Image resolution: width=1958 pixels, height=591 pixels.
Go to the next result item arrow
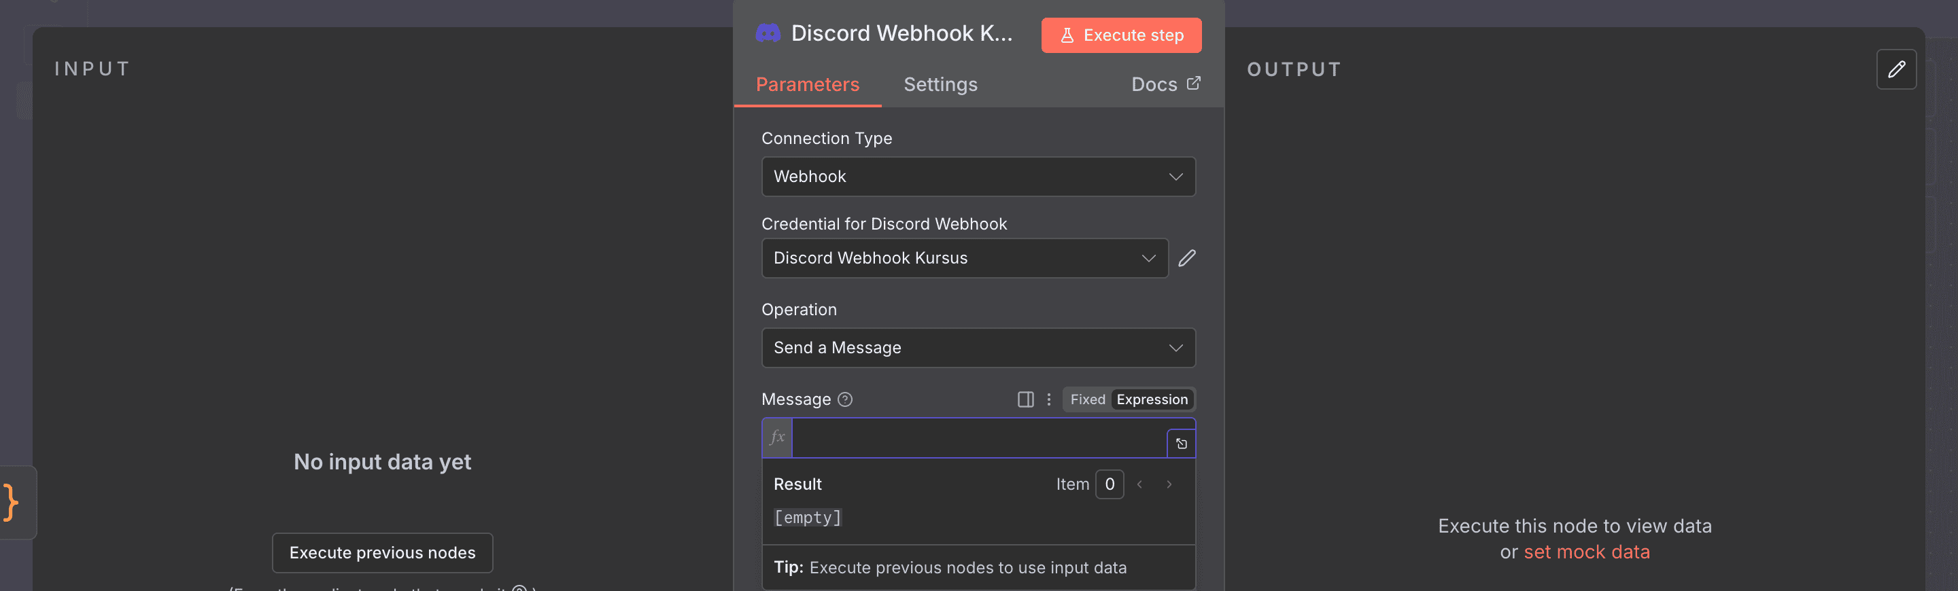pyautogui.click(x=1169, y=484)
